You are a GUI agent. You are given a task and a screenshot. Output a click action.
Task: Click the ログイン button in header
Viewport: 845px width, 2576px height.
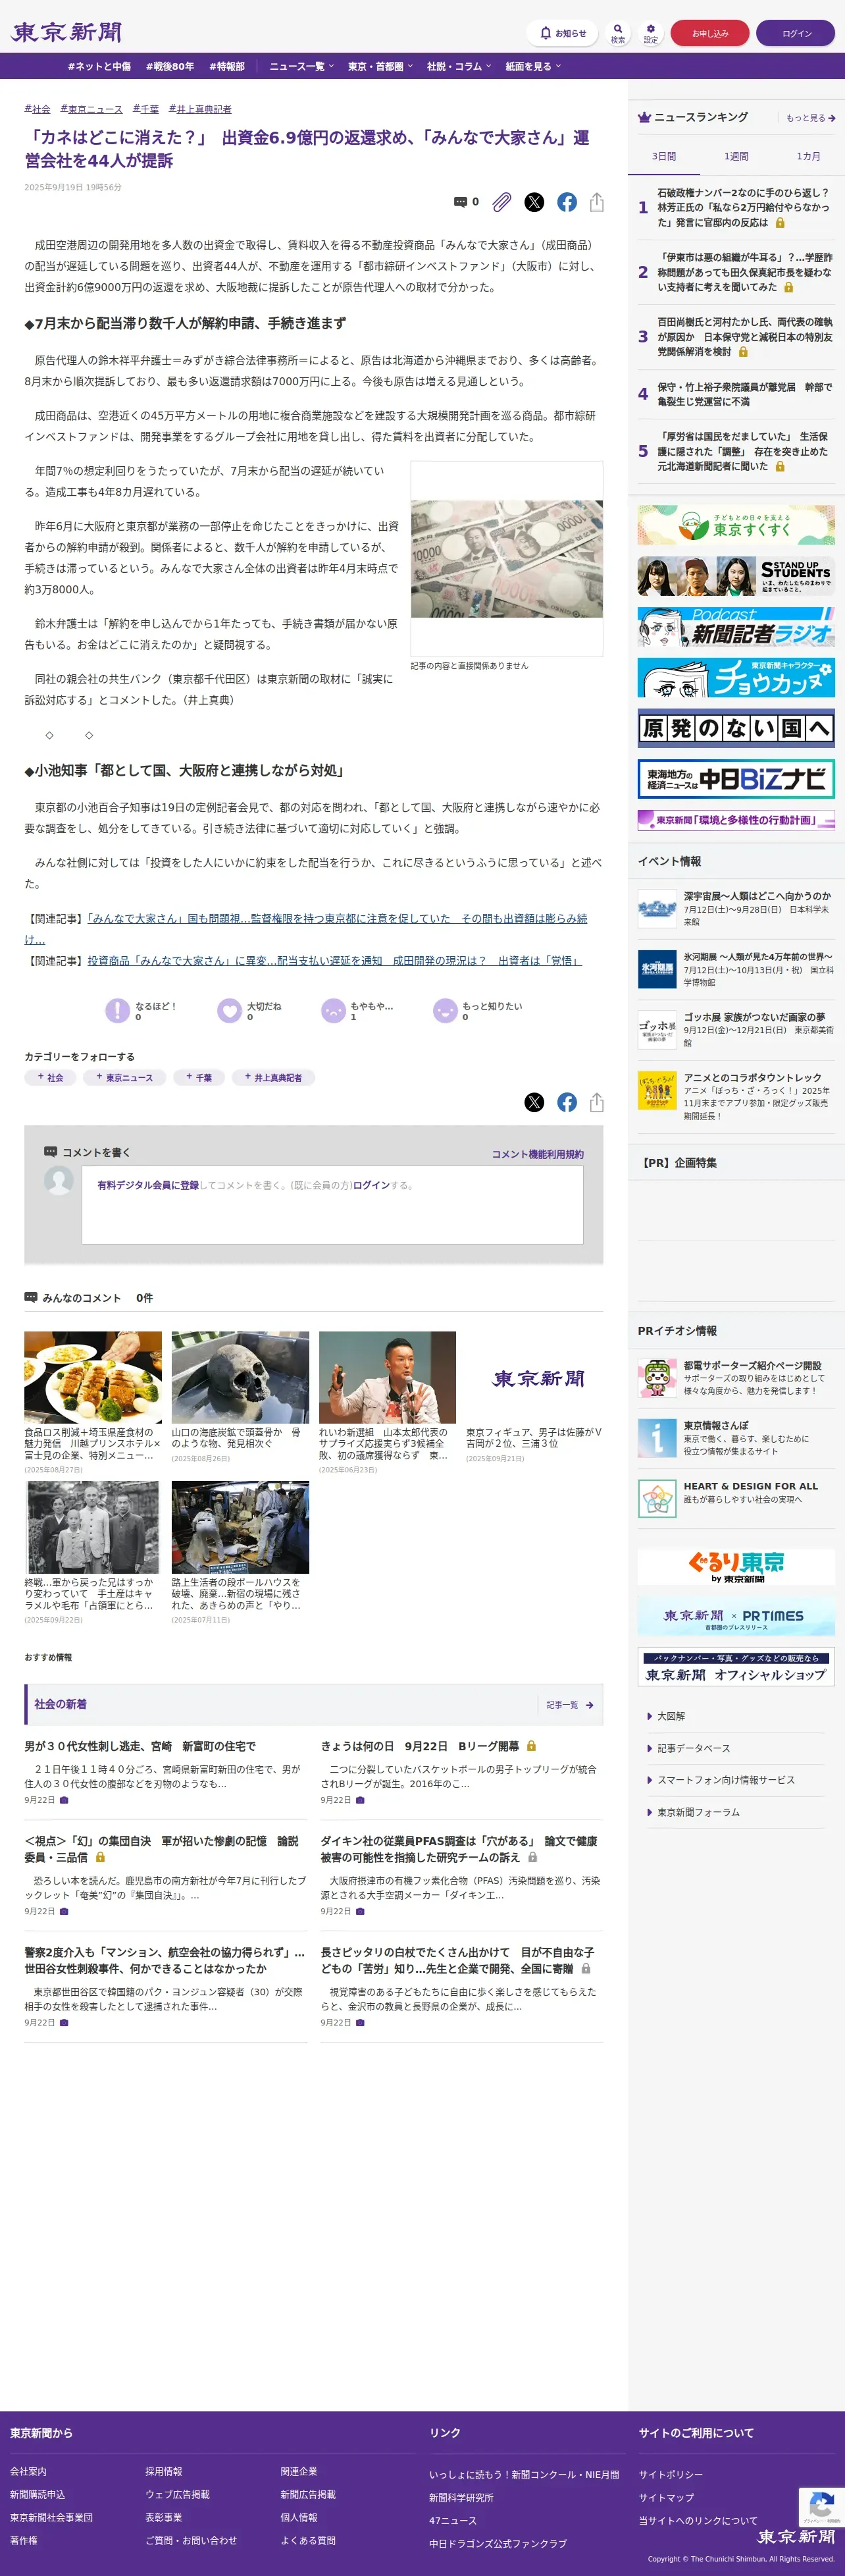[x=796, y=33]
